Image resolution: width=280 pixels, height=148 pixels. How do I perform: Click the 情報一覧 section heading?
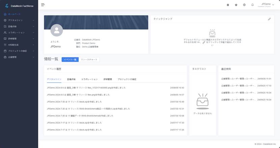(51, 59)
